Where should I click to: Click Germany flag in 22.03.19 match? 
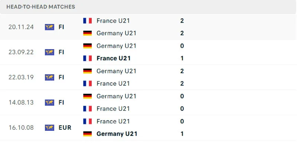click(87, 71)
